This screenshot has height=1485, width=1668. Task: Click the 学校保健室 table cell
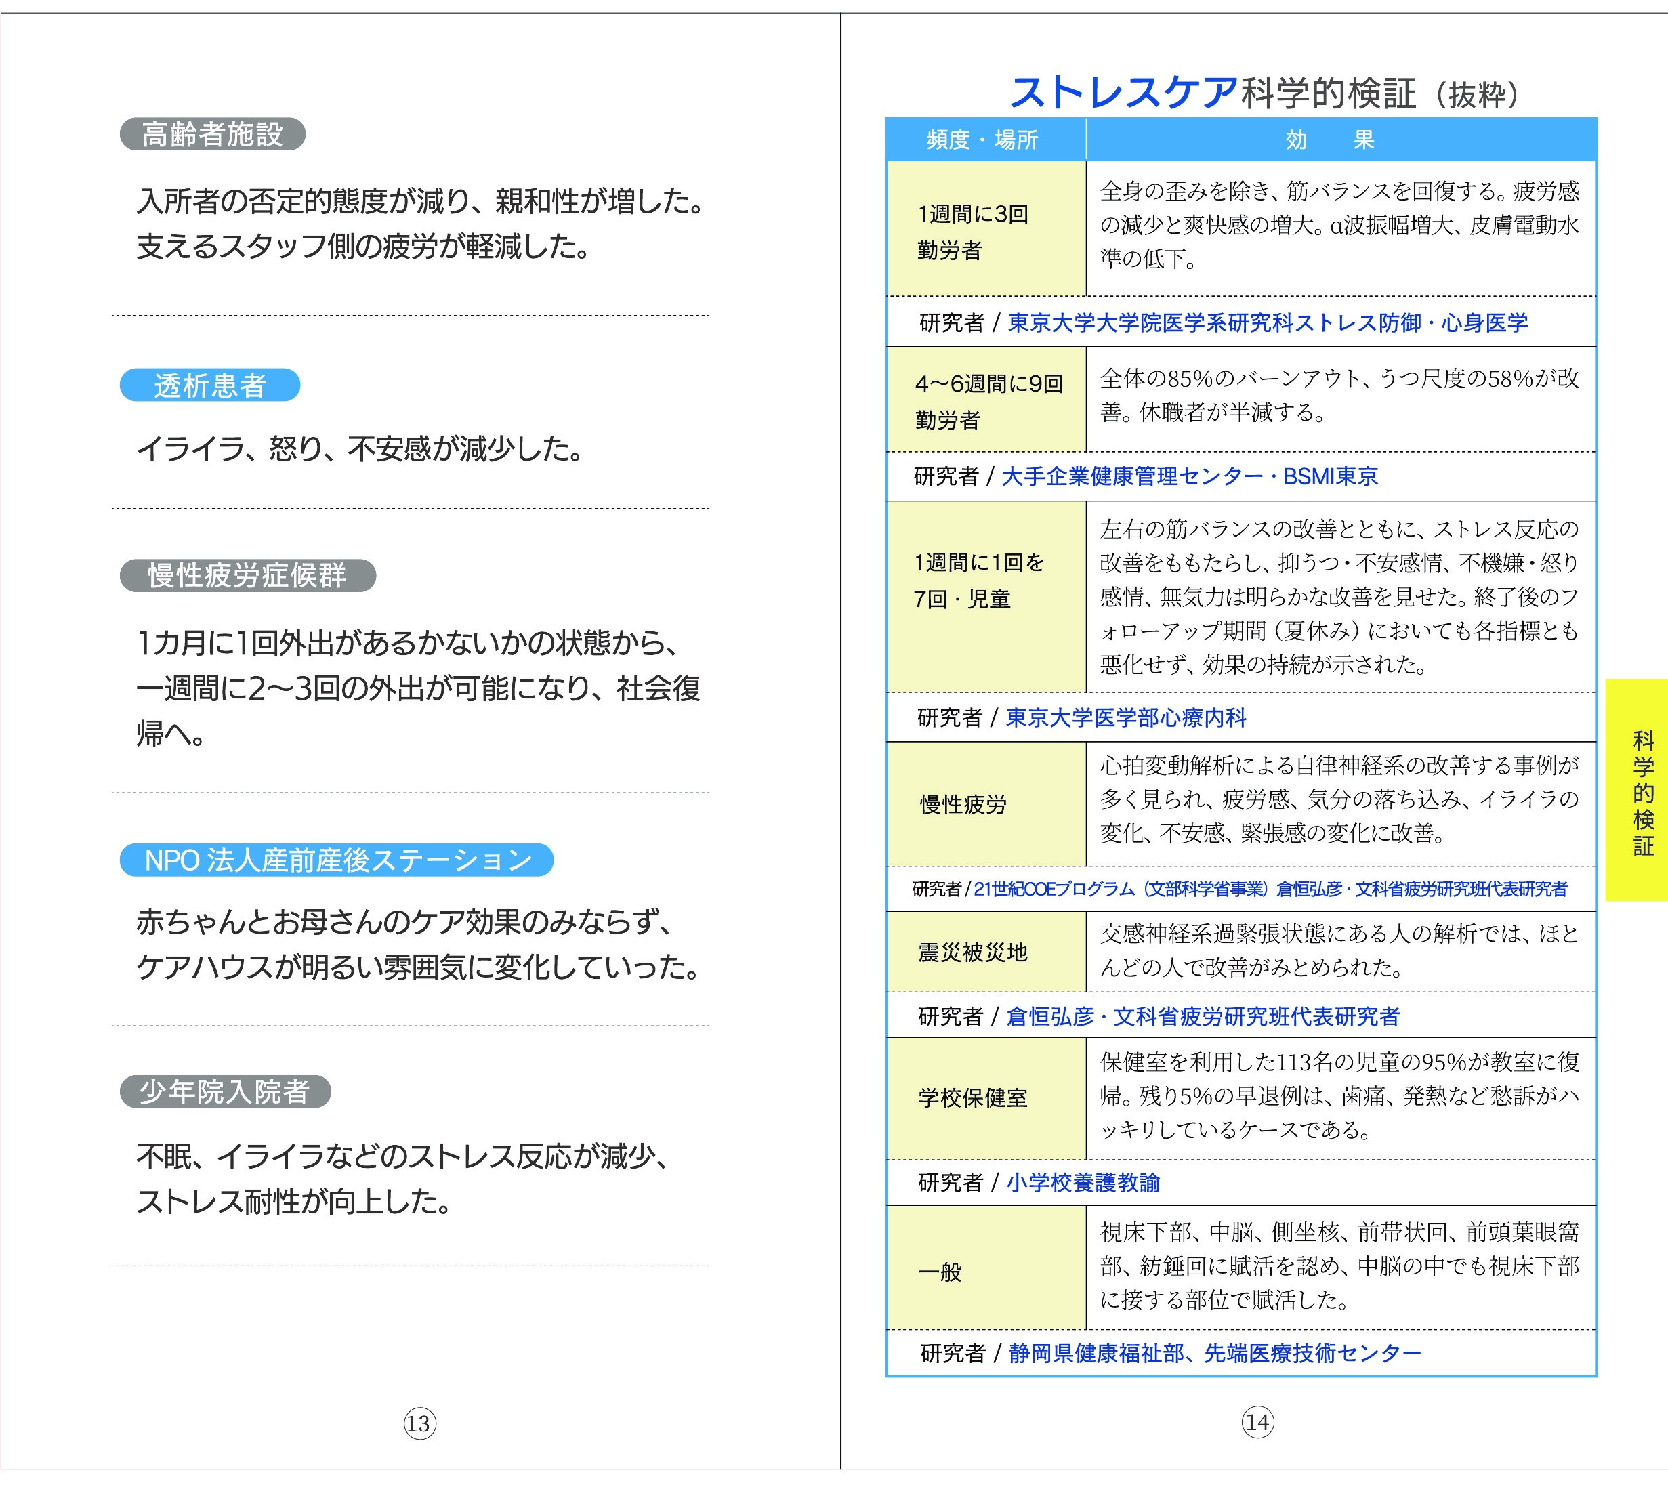point(986,1098)
